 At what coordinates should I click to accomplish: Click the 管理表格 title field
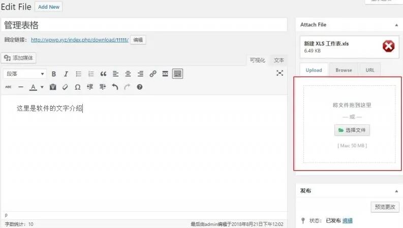click(144, 25)
